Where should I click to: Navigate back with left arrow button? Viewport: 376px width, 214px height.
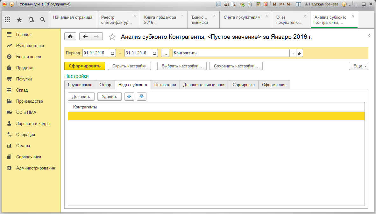click(x=85, y=37)
